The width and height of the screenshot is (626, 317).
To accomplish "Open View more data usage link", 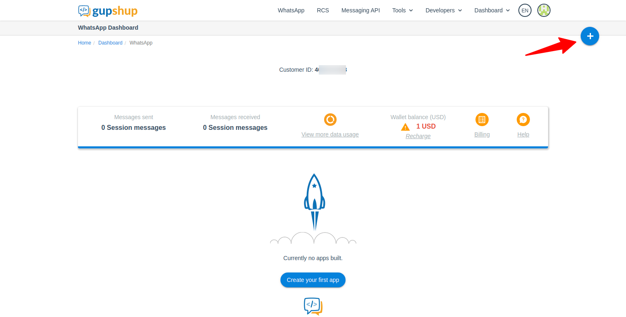I will (330, 134).
